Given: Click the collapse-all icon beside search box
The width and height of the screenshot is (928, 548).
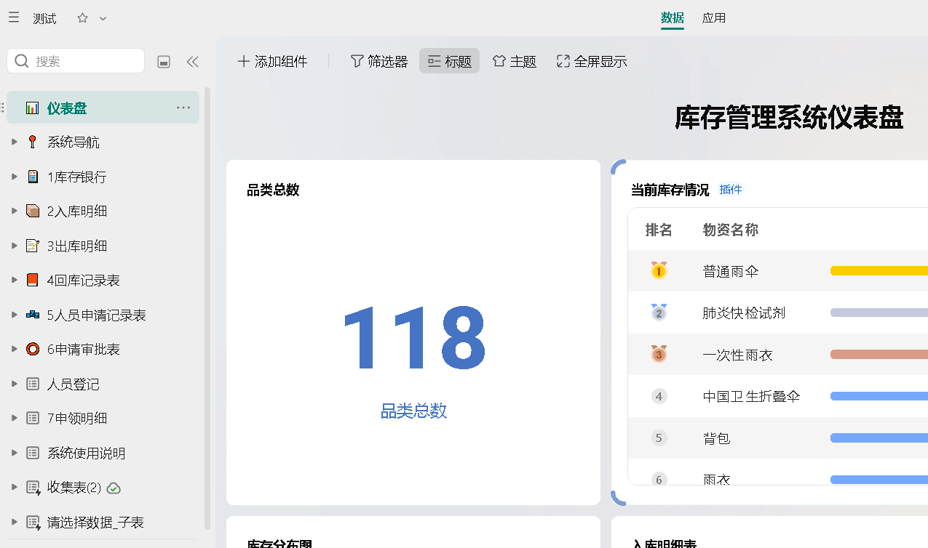Looking at the screenshot, I should (x=164, y=62).
